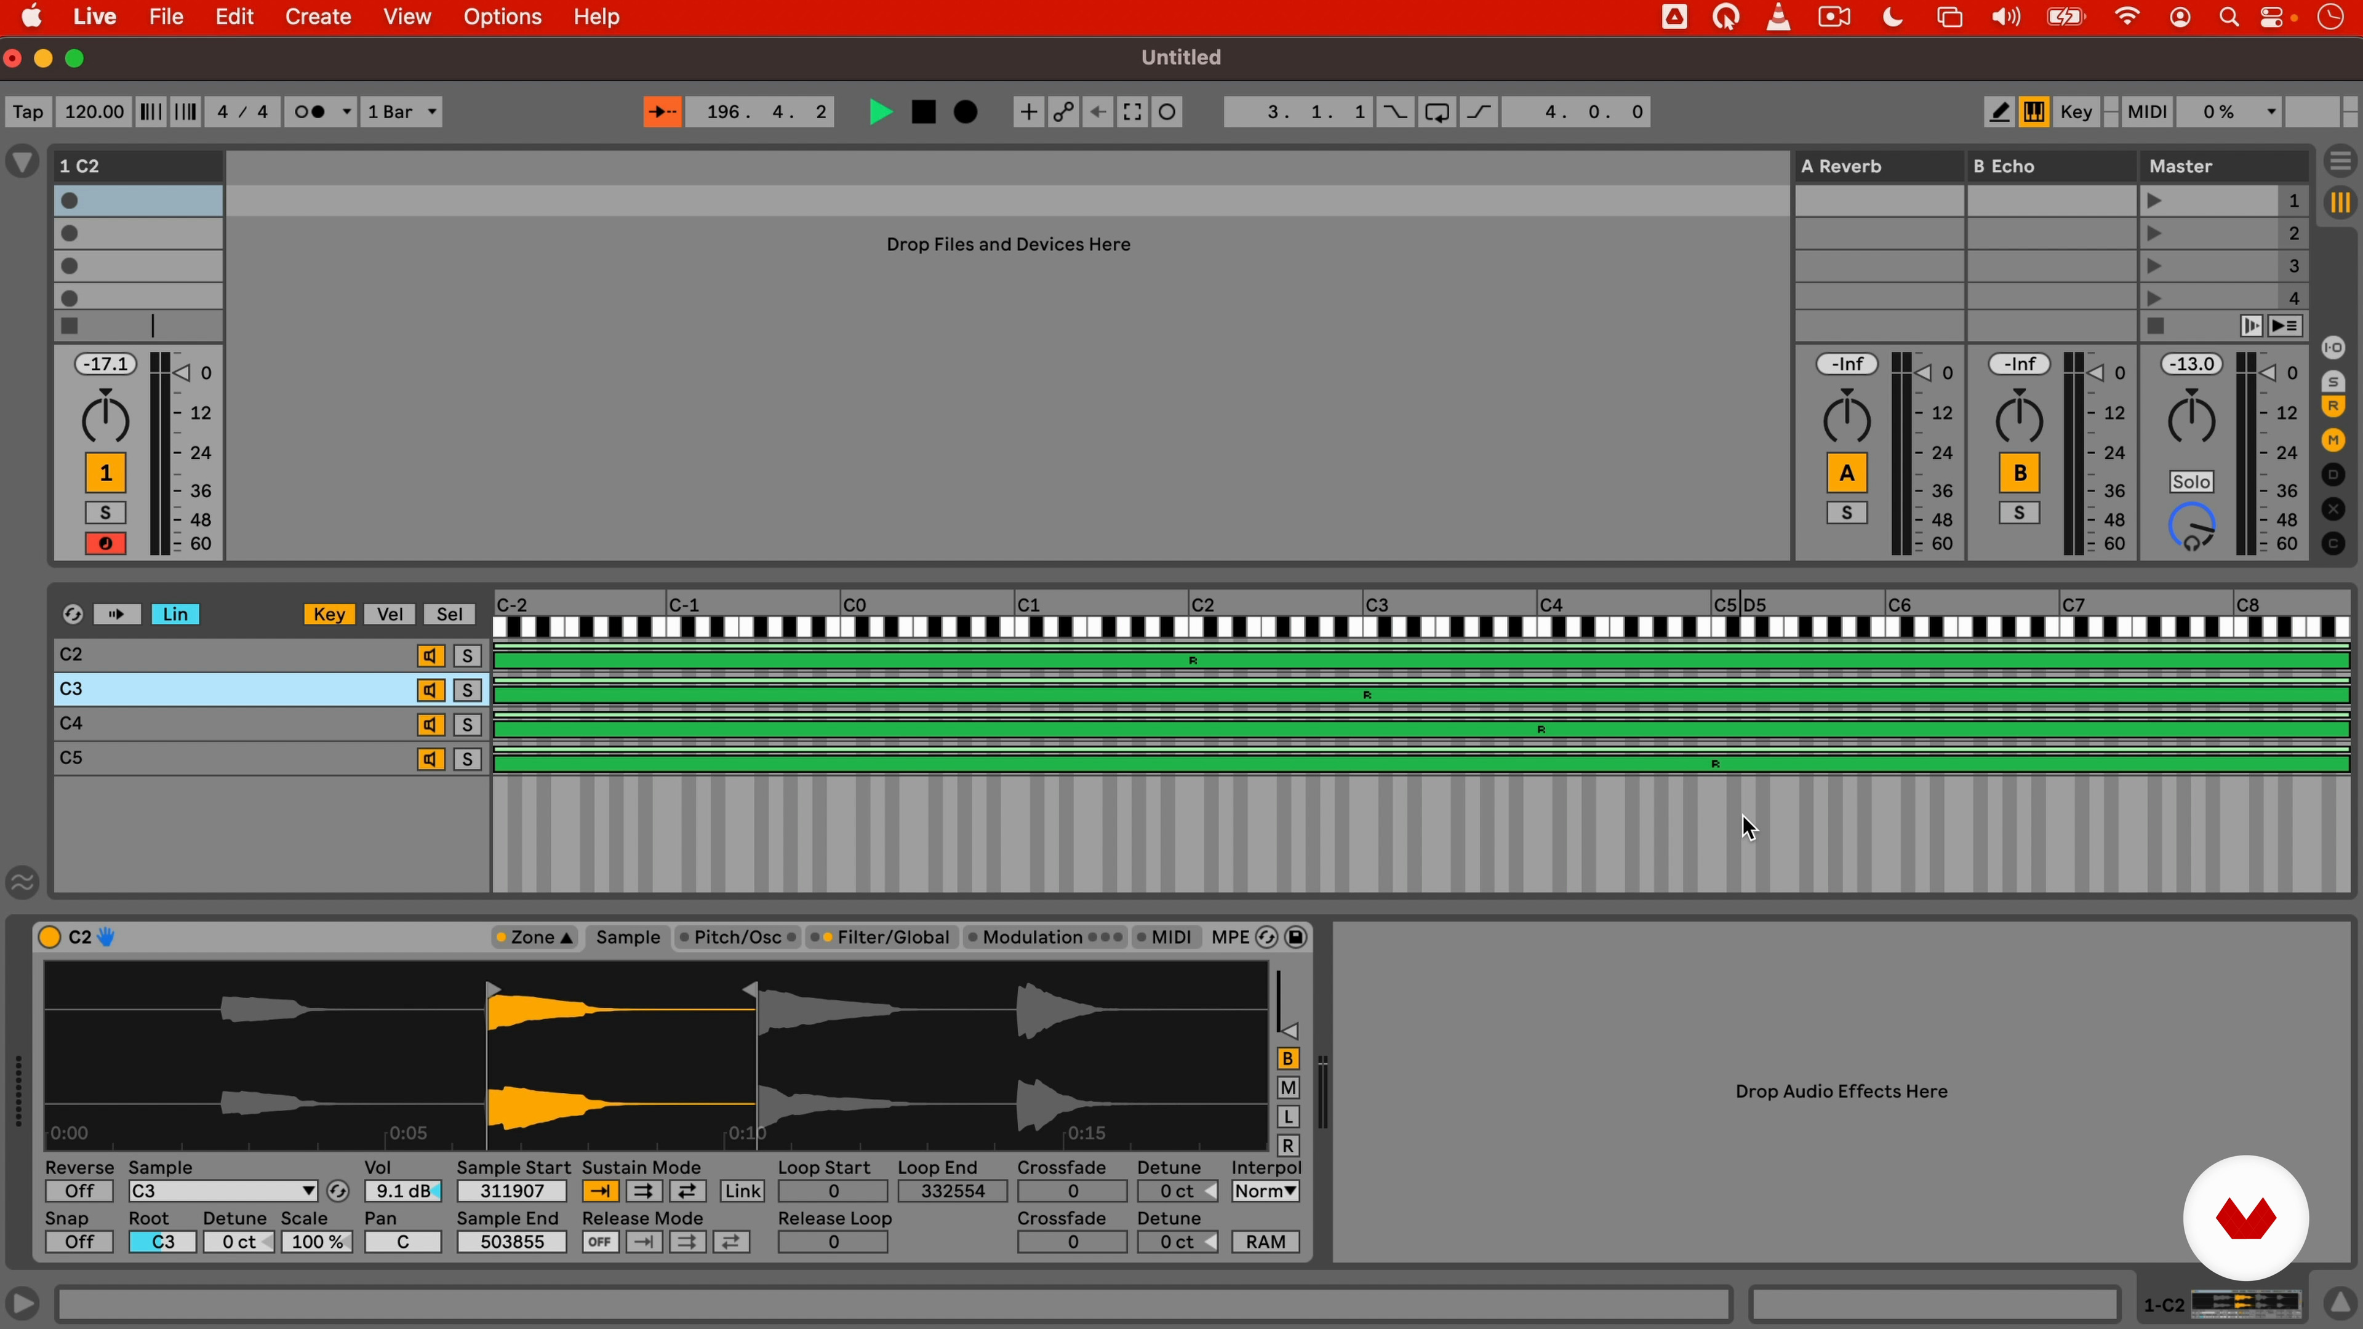
Task: Click the Stop button in transport
Action: click(924, 112)
